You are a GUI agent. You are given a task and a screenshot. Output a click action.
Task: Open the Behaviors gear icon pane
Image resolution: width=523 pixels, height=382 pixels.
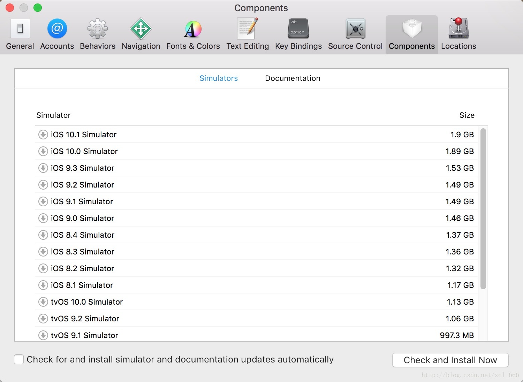click(98, 34)
